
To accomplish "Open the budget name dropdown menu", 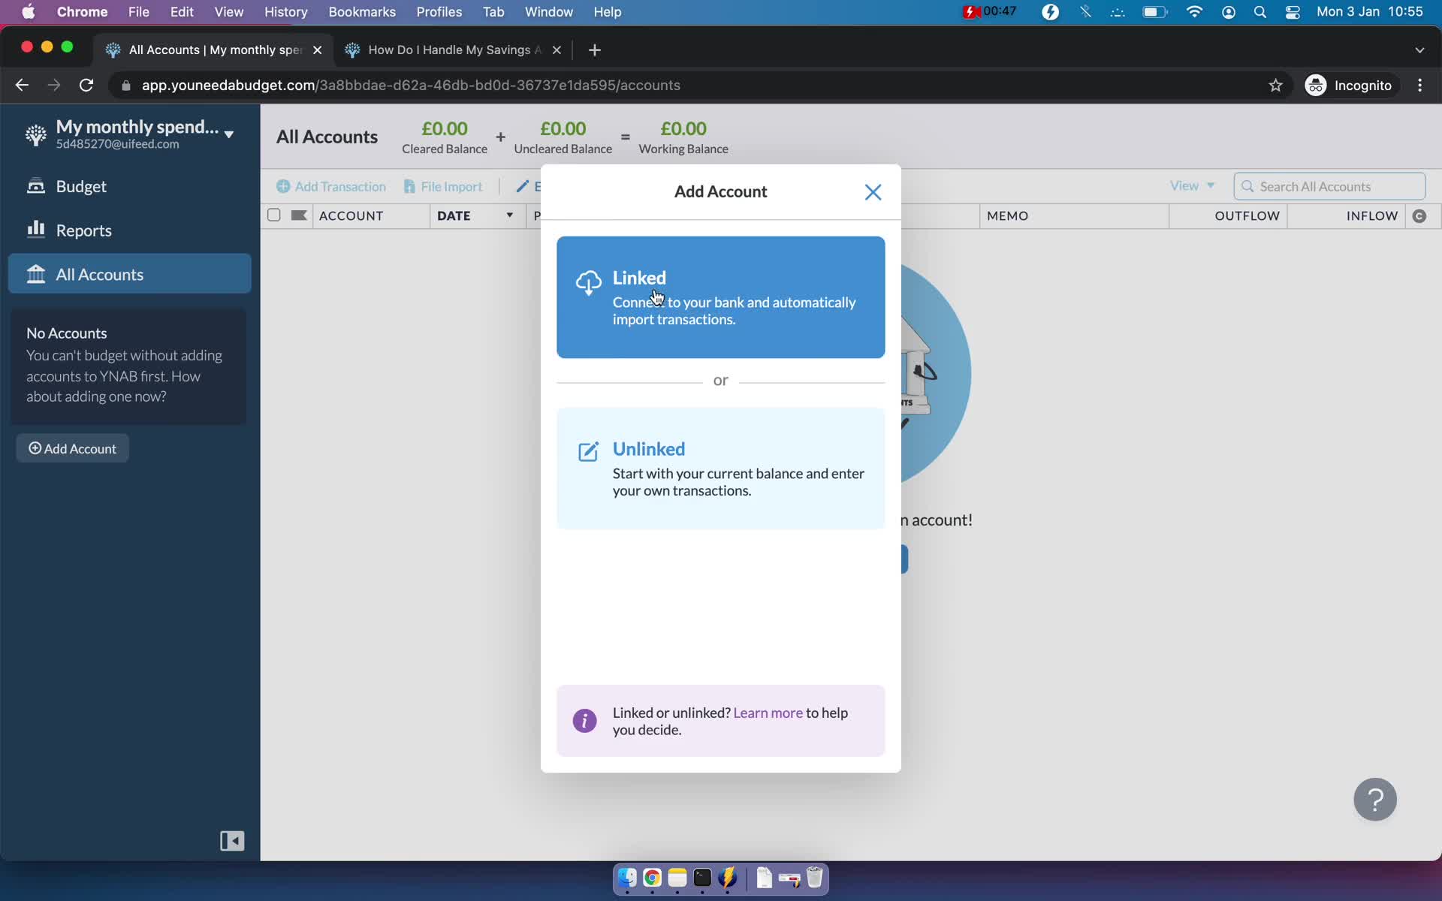I will pyautogui.click(x=229, y=134).
